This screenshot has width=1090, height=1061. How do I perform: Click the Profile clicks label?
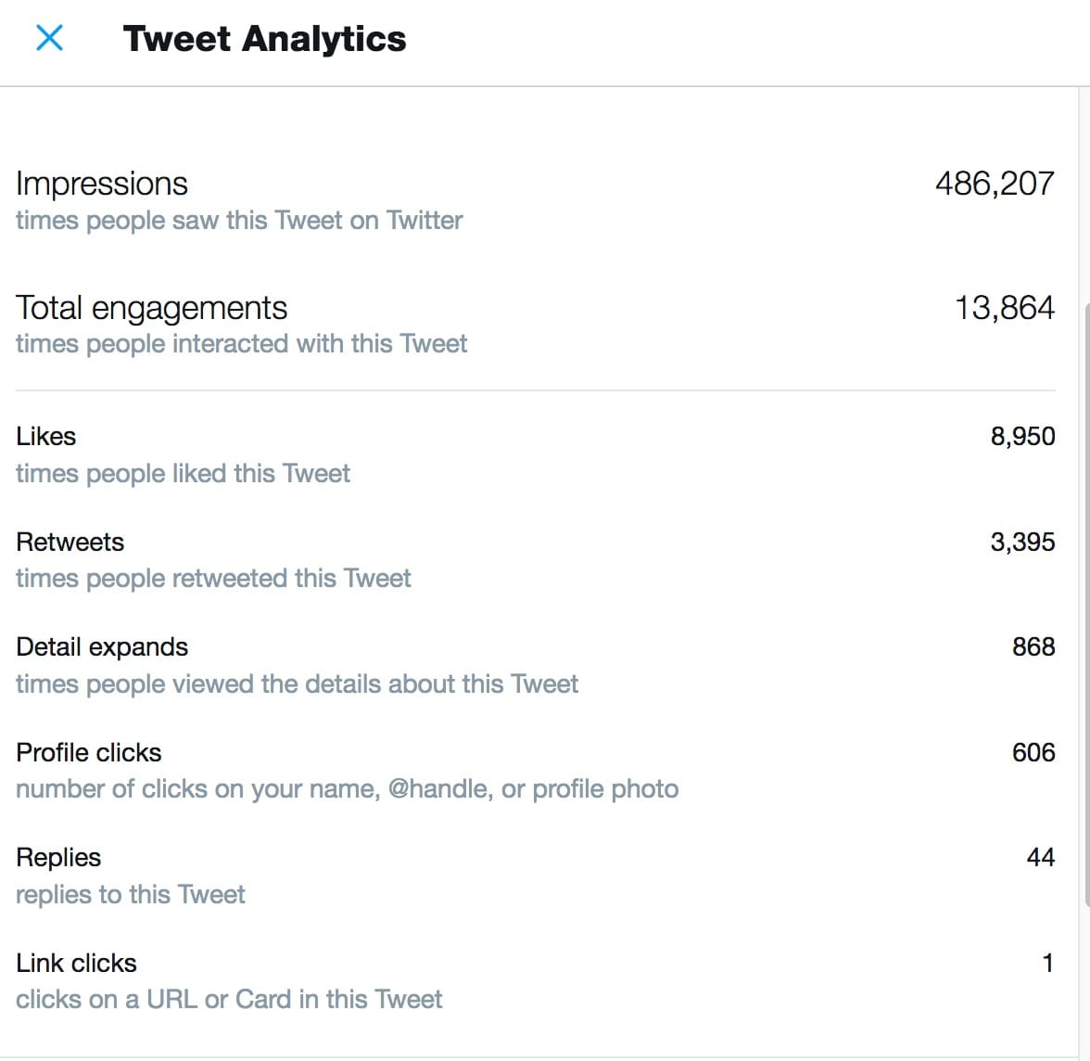[89, 752]
